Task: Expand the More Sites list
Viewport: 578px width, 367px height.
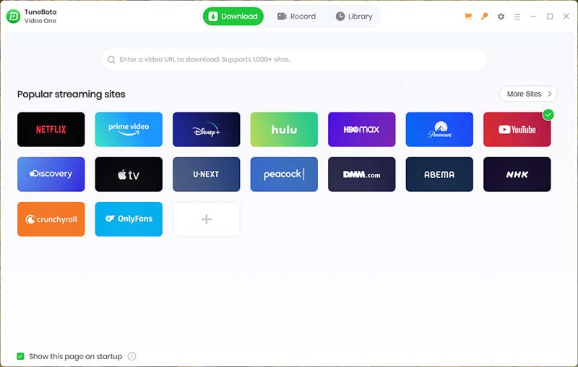Action: [x=529, y=94]
